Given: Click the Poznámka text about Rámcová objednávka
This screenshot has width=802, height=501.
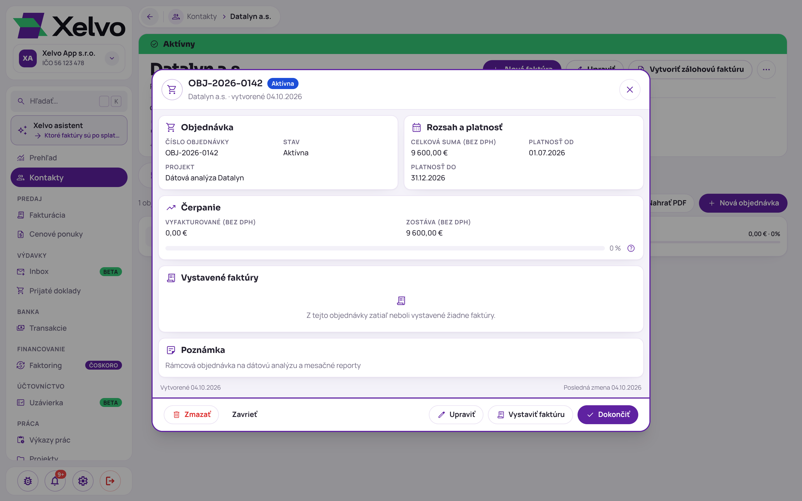Looking at the screenshot, I should pyautogui.click(x=263, y=365).
